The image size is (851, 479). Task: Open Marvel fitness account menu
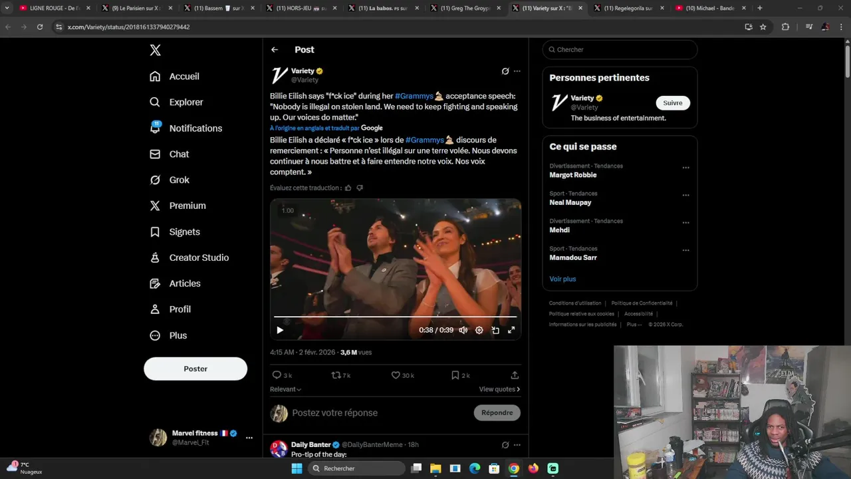click(201, 438)
